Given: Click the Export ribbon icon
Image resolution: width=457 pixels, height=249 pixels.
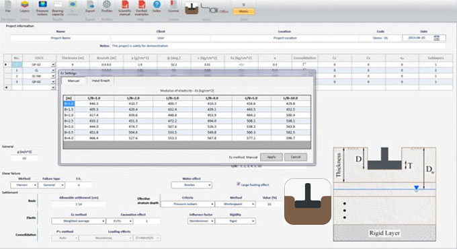Looking at the screenshot, I should [x=90, y=7].
